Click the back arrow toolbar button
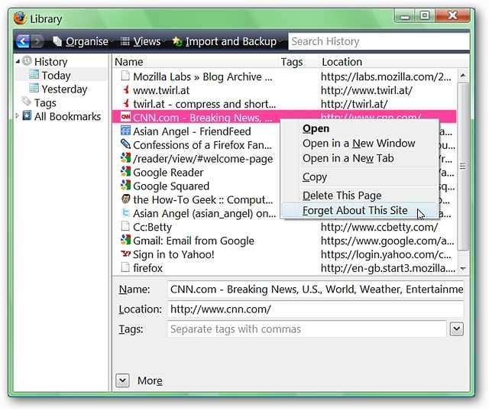This screenshot has width=489, height=411. point(23,41)
